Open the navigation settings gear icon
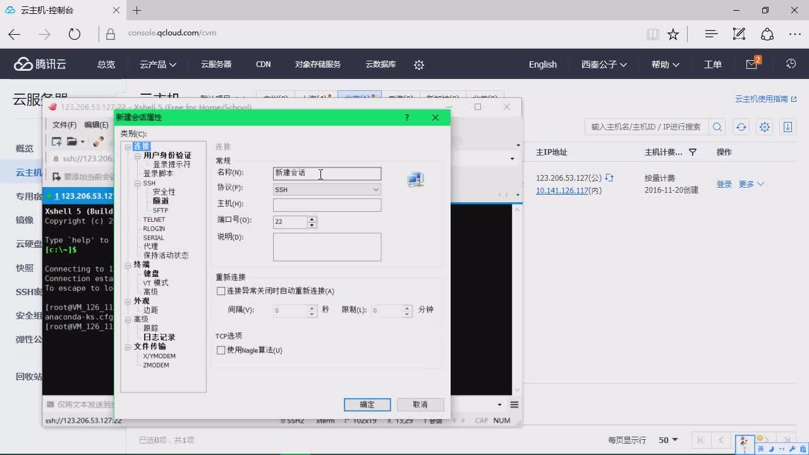The height and width of the screenshot is (455, 809). pyautogui.click(x=418, y=64)
